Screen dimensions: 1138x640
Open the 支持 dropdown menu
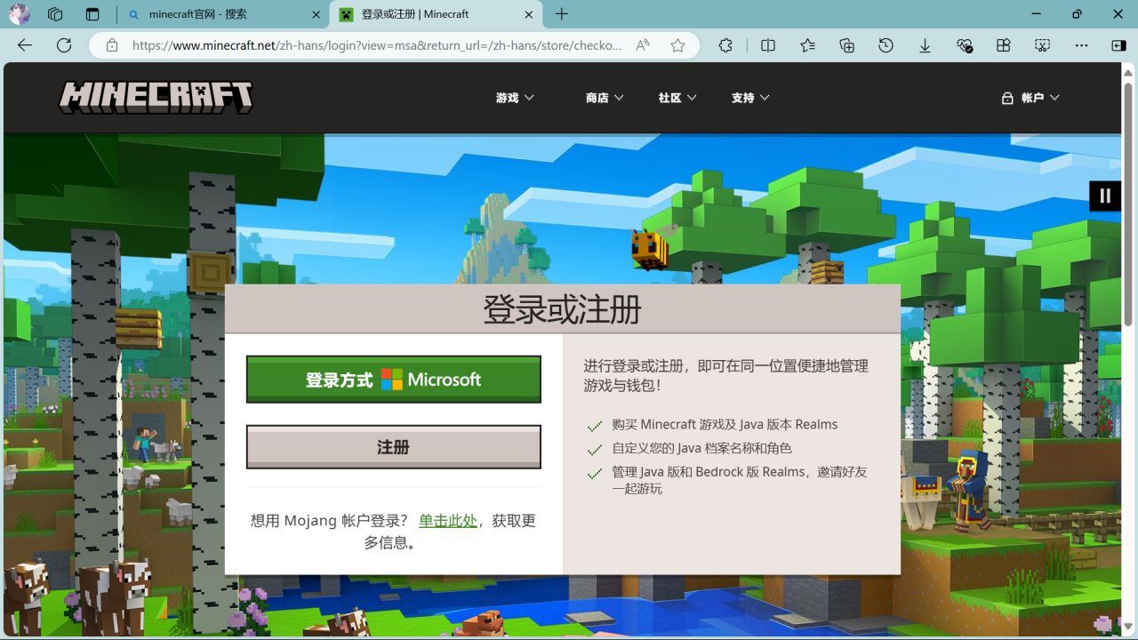750,98
